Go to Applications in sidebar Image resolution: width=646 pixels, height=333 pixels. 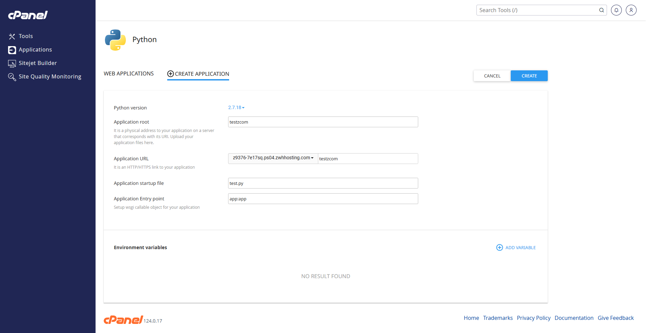[x=35, y=49]
